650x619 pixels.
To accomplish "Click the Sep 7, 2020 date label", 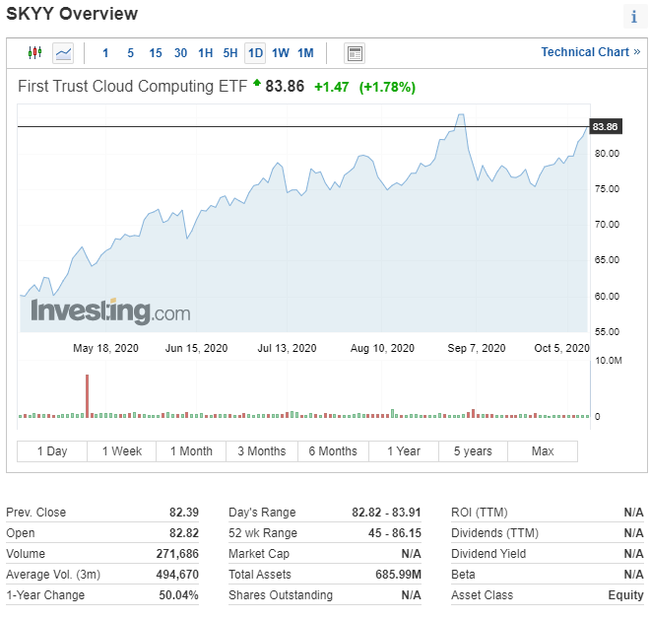I will pyautogui.click(x=477, y=348).
